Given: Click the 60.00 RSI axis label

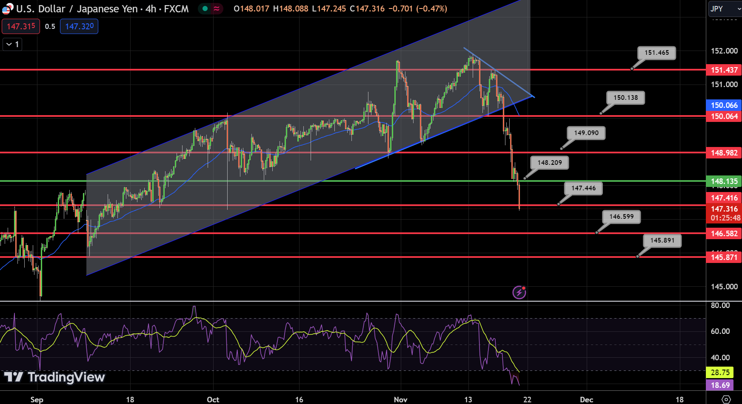Looking at the screenshot, I should pyautogui.click(x=720, y=331).
